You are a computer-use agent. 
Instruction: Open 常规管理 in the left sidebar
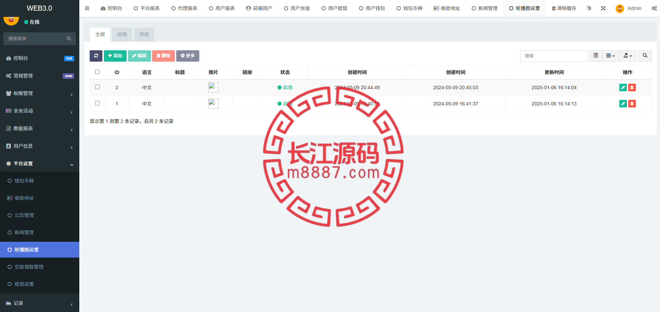[40, 76]
